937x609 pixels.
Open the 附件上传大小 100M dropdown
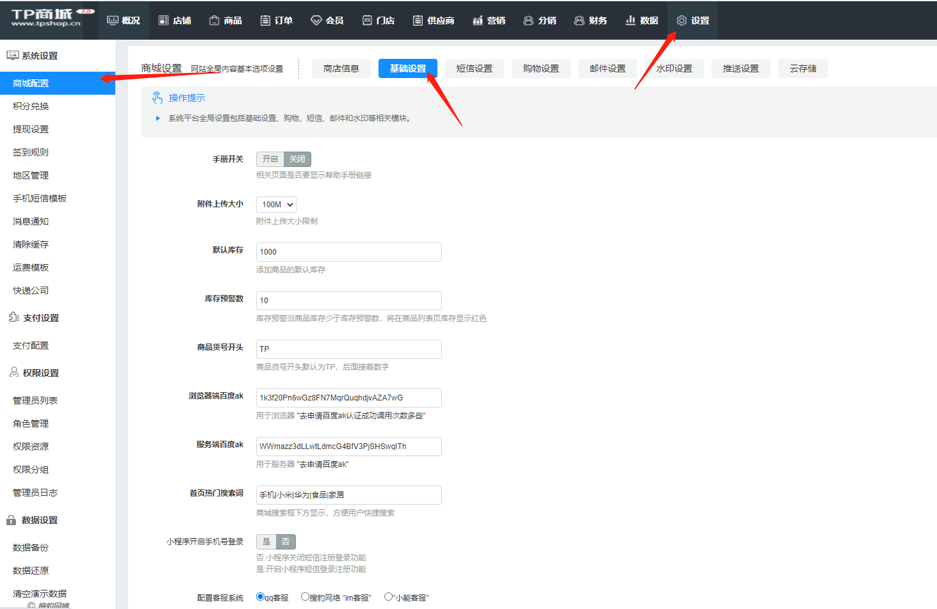(276, 205)
